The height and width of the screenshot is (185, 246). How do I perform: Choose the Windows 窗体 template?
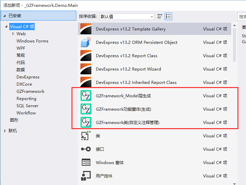(x=155, y=162)
